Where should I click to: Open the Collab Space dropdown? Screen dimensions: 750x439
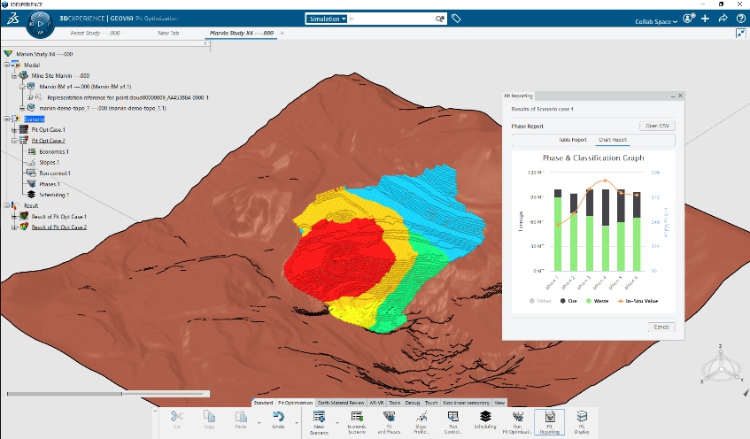click(656, 21)
